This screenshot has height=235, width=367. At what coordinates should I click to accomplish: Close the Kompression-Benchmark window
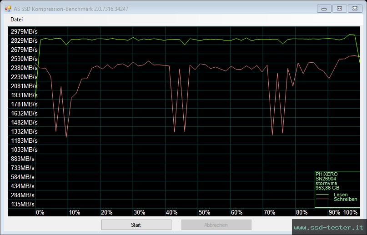tap(355, 9)
